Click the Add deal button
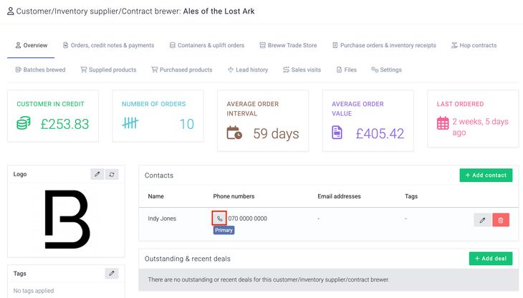523x298 pixels. pos(490,259)
